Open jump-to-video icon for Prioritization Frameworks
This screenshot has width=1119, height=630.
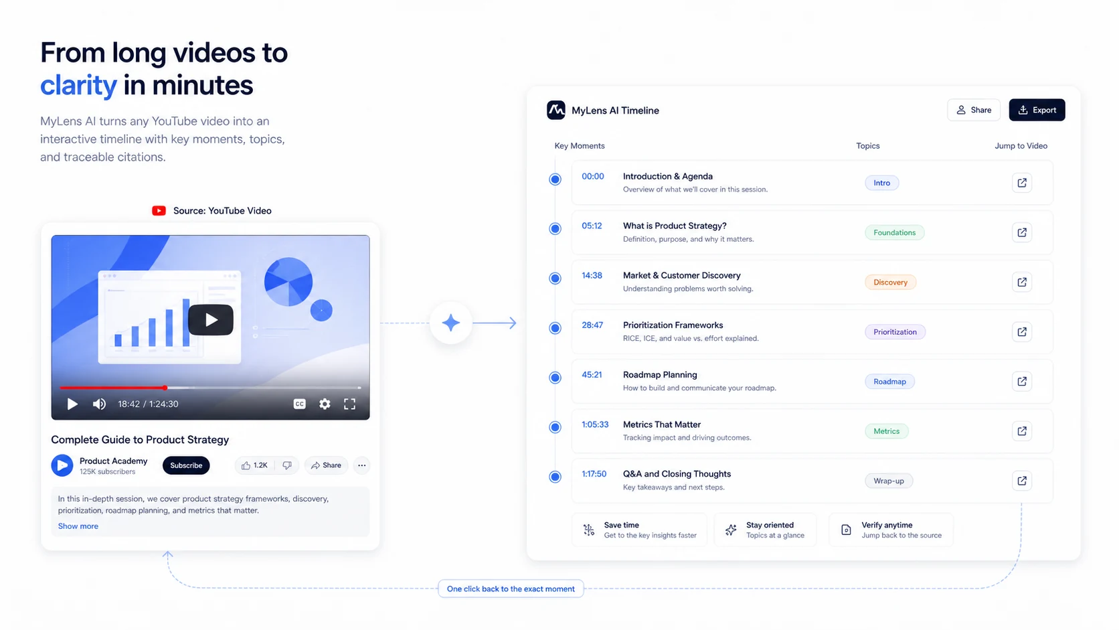point(1021,331)
